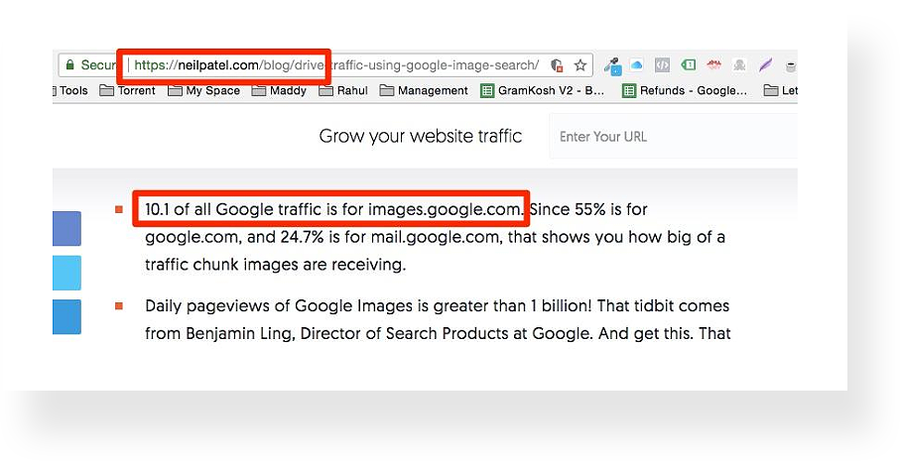Click the blue cloud extension icon
900x461 pixels.
click(x=636, y=64)
